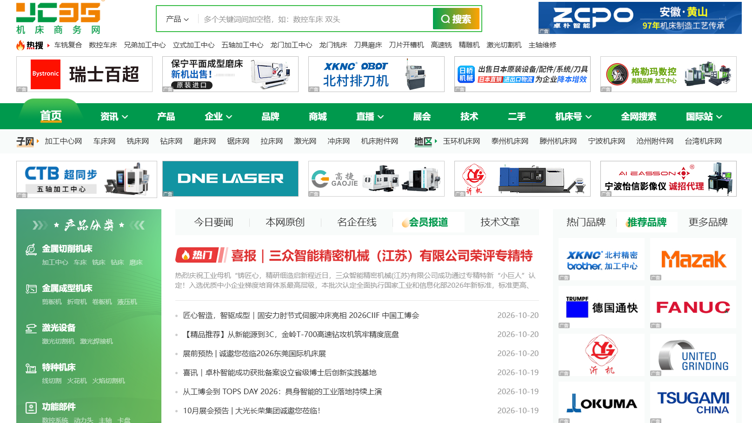
Task: Open the Mazak brand logo
Action: [x=693, y=259]
